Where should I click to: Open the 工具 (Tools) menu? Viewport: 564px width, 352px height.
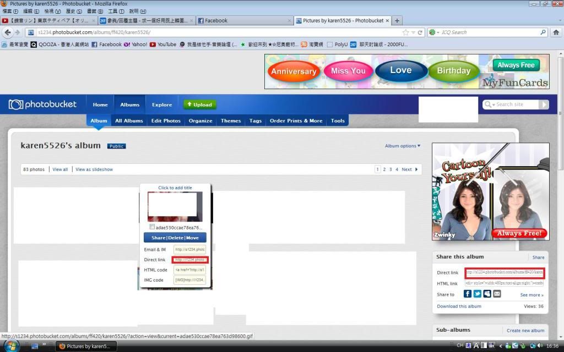[116, 11]
